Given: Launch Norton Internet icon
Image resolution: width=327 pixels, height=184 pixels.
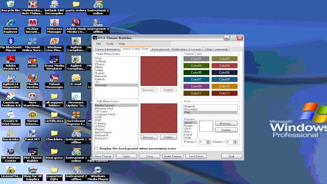Looking at the screenshot, I should click(x=32, y=118).
